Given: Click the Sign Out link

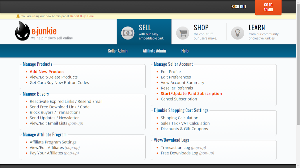Looking at the screenshot, I should click(239, 7).
